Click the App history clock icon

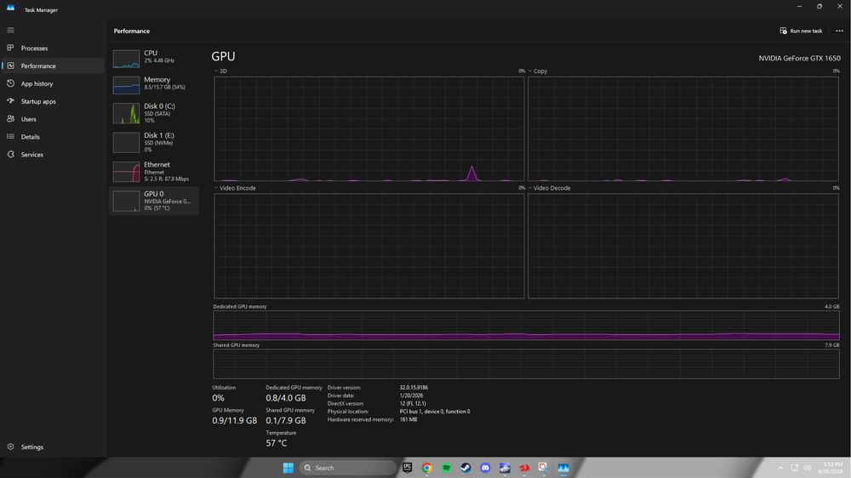pyautogui.click(x=10, y=83)
